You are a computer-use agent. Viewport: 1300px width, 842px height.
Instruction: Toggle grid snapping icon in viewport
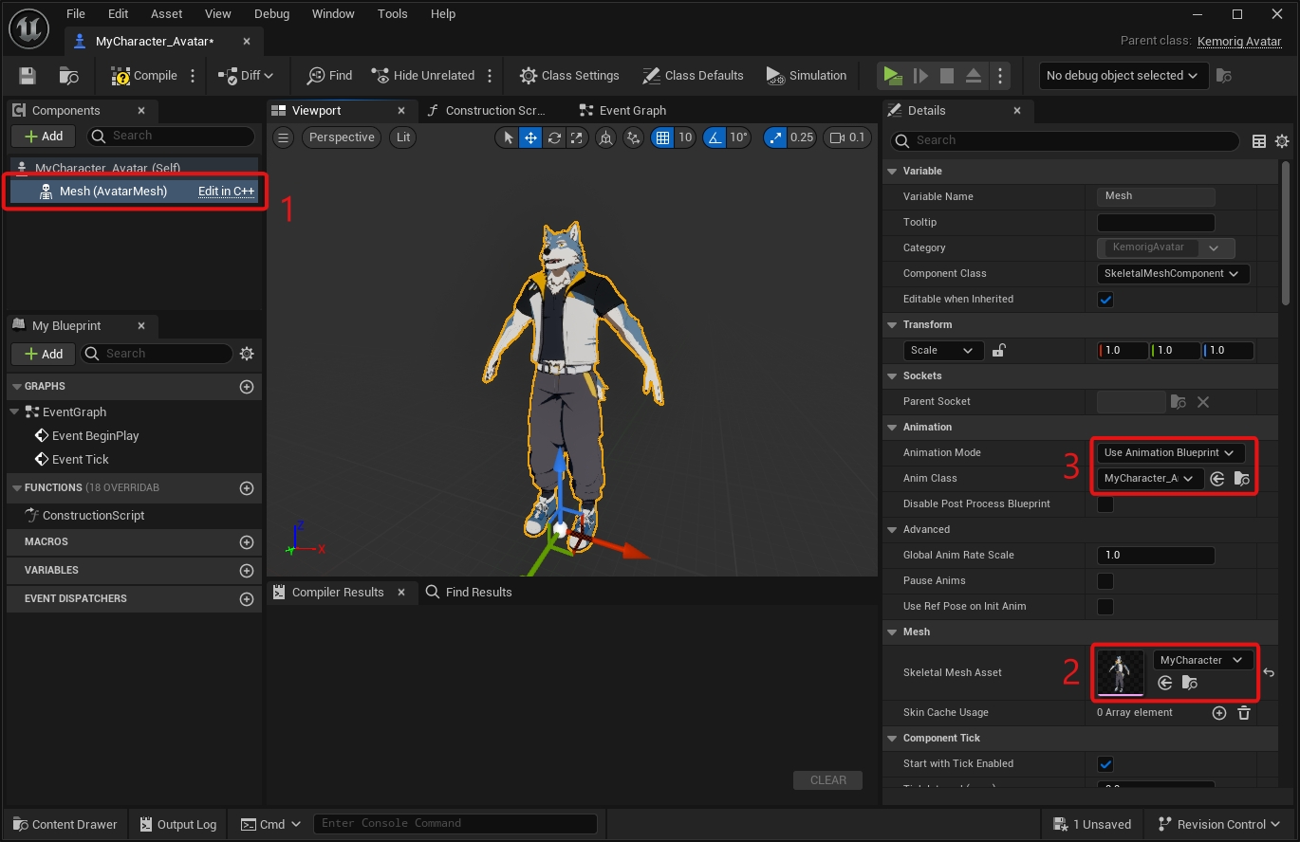coord(662,137)
